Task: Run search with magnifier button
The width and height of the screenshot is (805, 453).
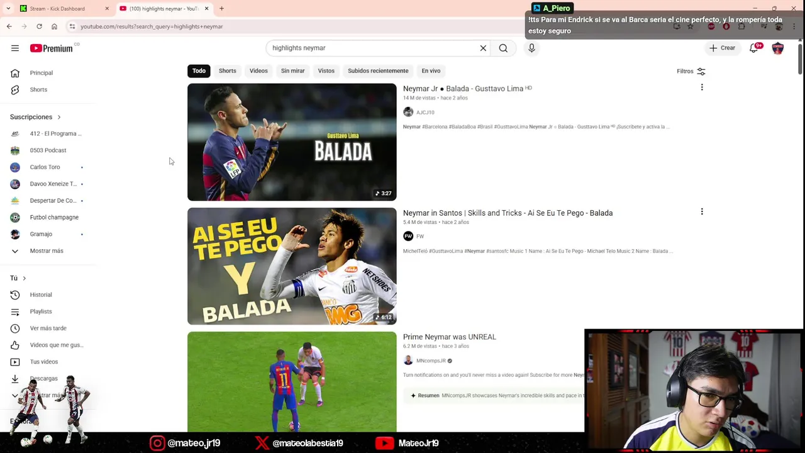Action: [x=503, y=48]
